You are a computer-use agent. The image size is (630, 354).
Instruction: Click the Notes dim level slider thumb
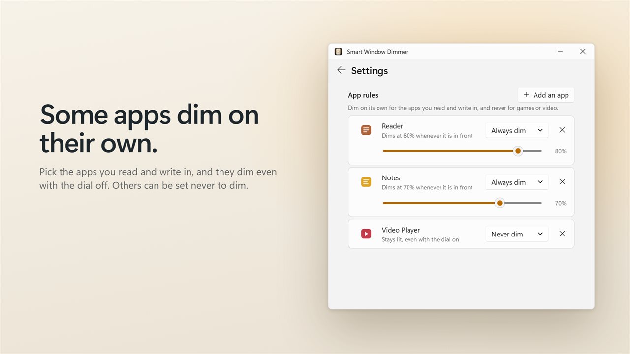pos(500,203)
